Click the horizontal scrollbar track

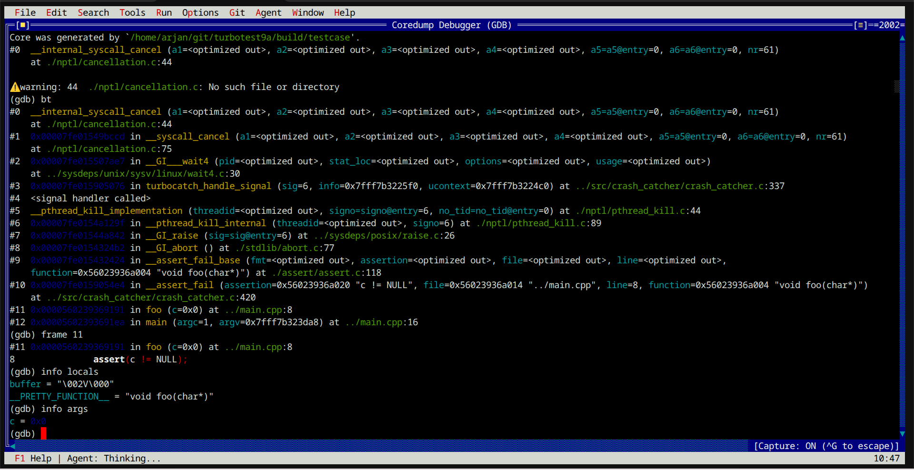point(381,446)
